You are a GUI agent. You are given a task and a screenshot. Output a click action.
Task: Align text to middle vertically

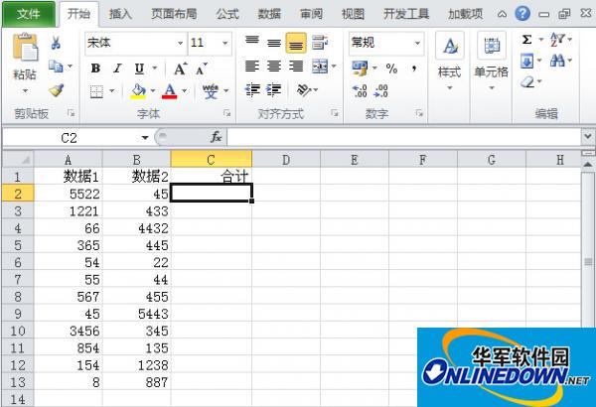pyautogui.click(x=274, y=43)
